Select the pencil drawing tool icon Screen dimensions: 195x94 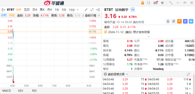click(x=86, y=10)
